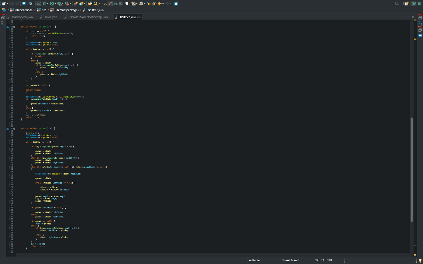Click the Save icon in toolbar

coord(12,3)
